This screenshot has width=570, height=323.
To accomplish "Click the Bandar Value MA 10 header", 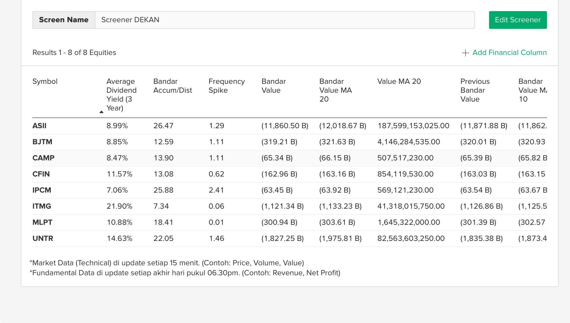I will tap(533, 90).
